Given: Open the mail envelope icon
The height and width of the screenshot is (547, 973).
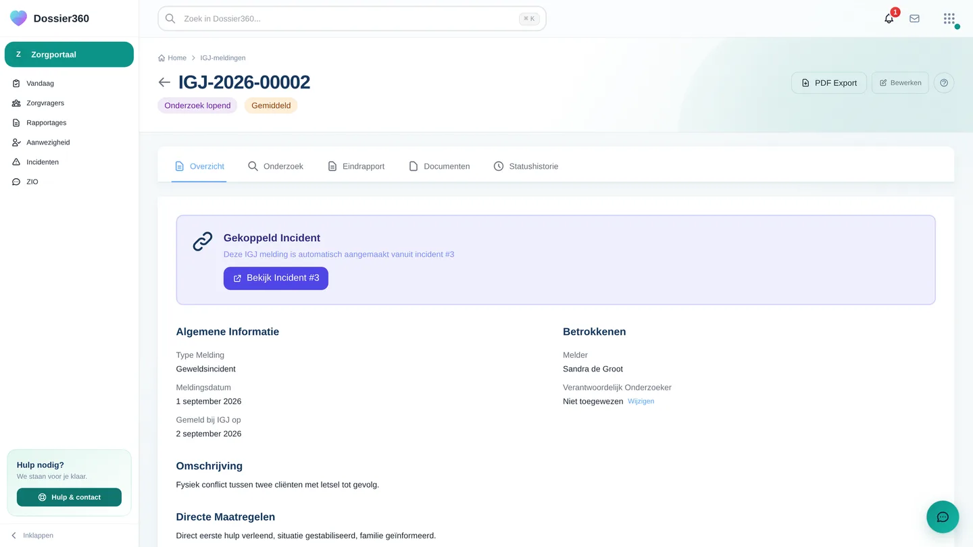Looking at the screenshot, I should [x=914, y=19].
